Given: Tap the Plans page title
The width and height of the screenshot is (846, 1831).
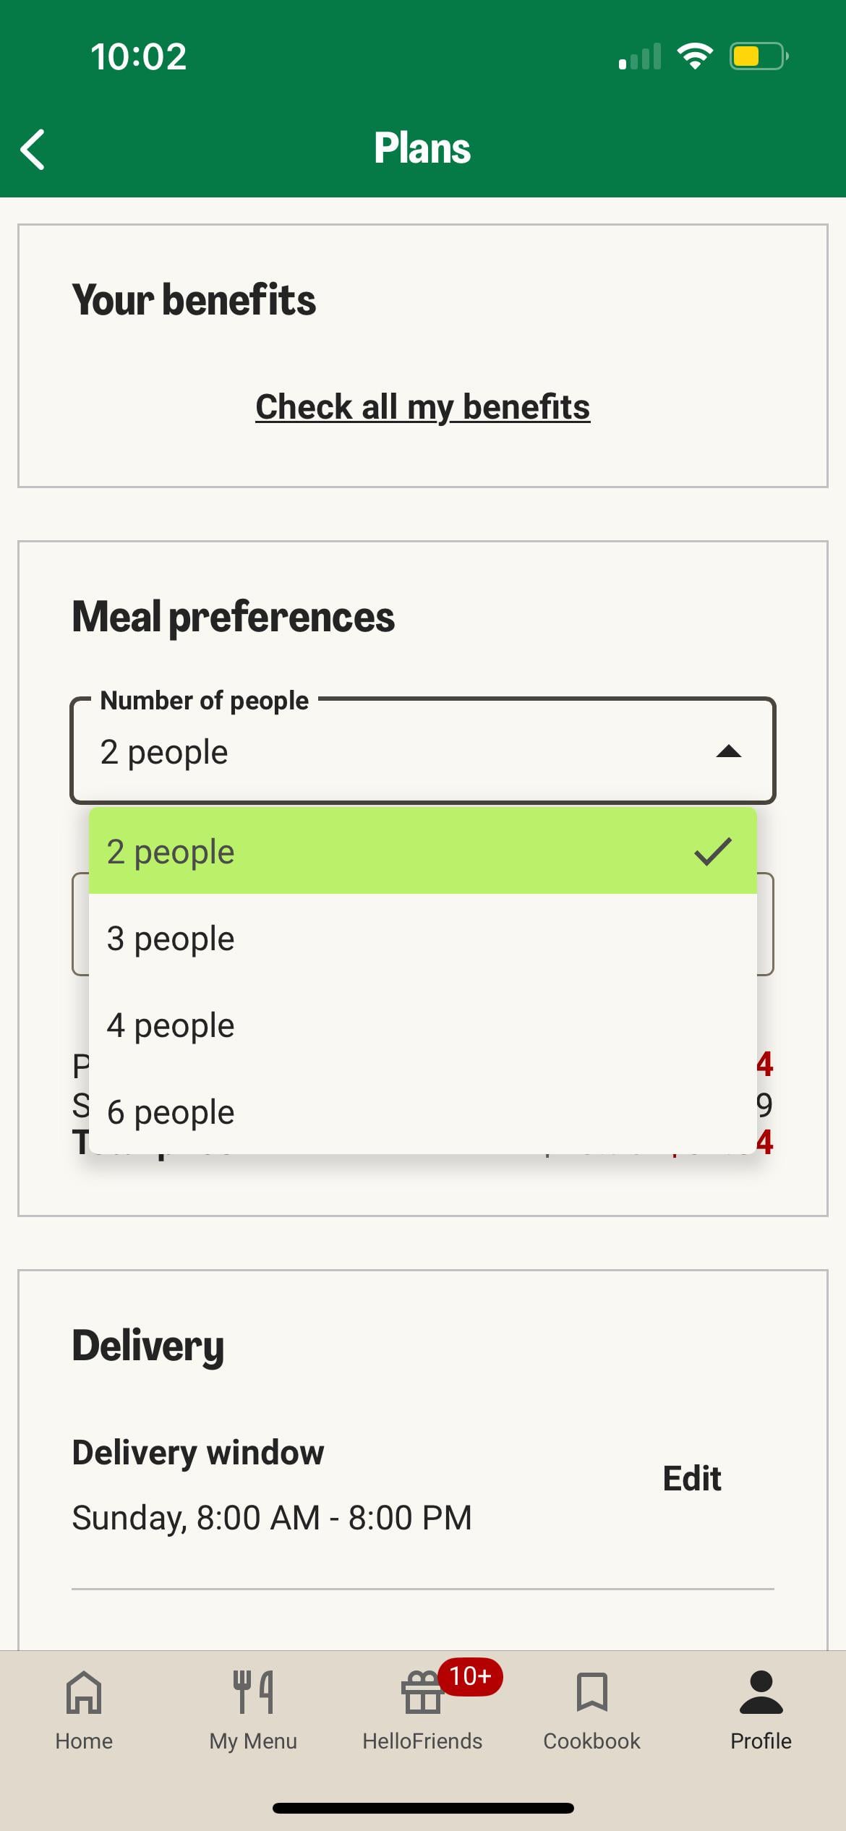Looking at the screenshot, I should point(422,148).
